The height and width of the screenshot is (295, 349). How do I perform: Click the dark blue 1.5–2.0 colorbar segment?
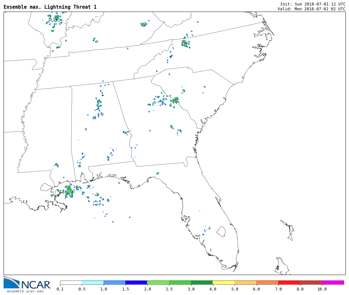(136, 282)
